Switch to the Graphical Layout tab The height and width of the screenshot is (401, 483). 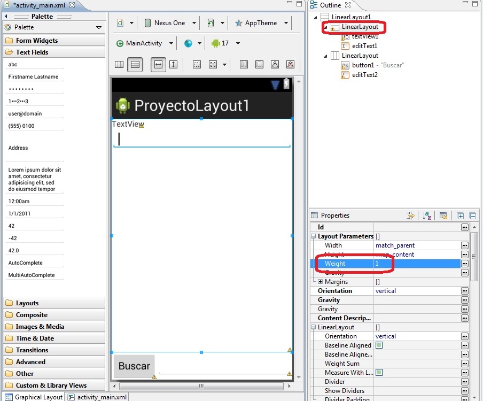(x=34, y=397)
